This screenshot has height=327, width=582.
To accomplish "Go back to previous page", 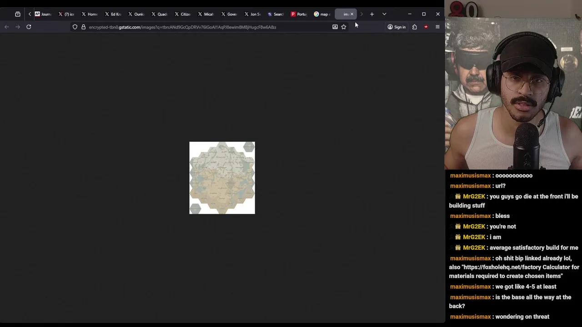I will [x=7, y=27].
